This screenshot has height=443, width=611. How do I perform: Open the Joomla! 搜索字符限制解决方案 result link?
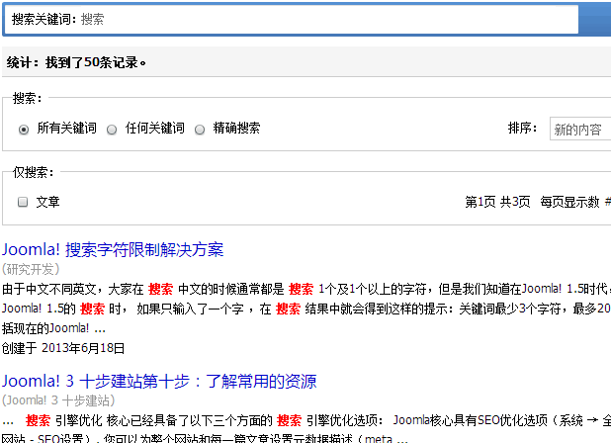tap(113, 249)
